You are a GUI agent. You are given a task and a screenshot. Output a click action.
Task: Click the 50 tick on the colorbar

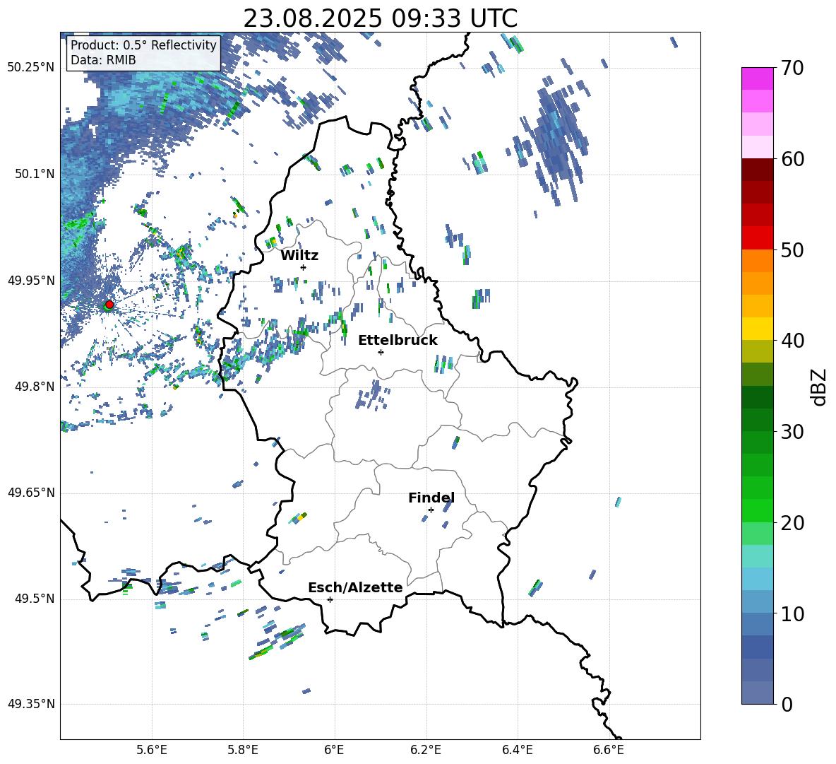pyautogui.click(x=793, y=249)
